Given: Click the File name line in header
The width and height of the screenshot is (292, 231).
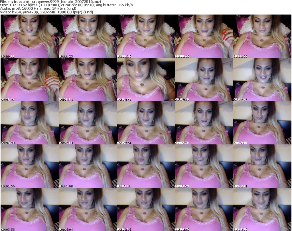Looking at the screenshot, I should pos(51,2).
